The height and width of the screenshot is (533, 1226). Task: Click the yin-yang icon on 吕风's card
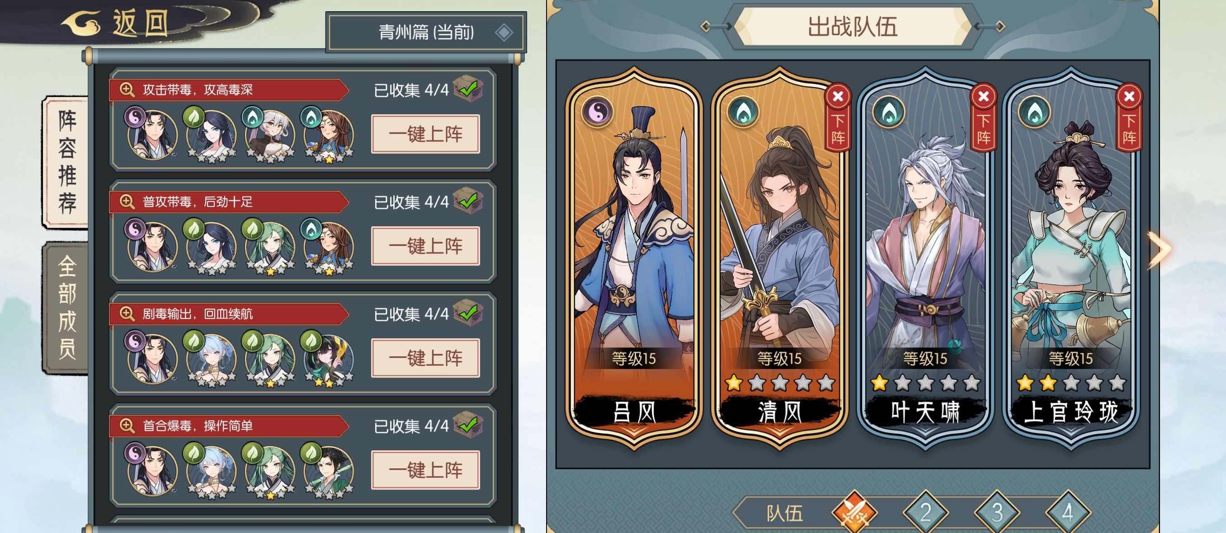pos(597,112)
